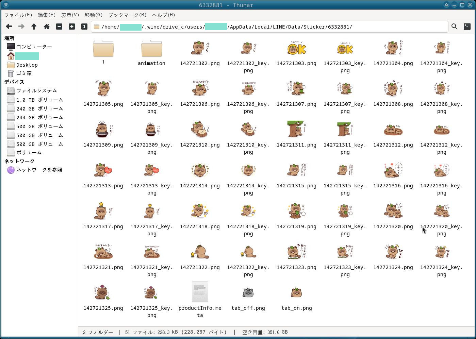
Task: Open the 1.0 TB ボリューム device
Action: click(x=39, y=100)
